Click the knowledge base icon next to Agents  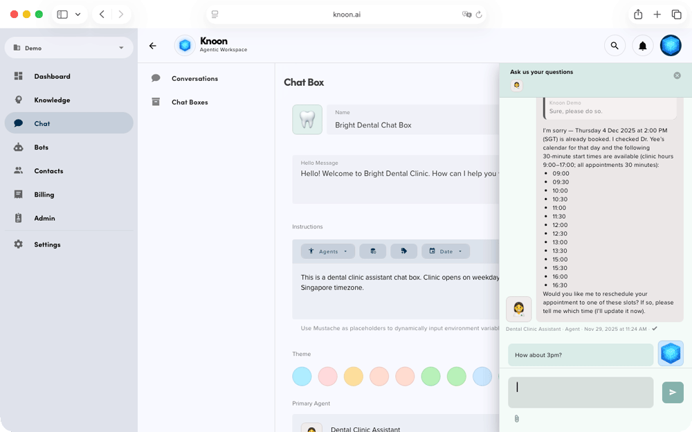click(x=373, y=251)
